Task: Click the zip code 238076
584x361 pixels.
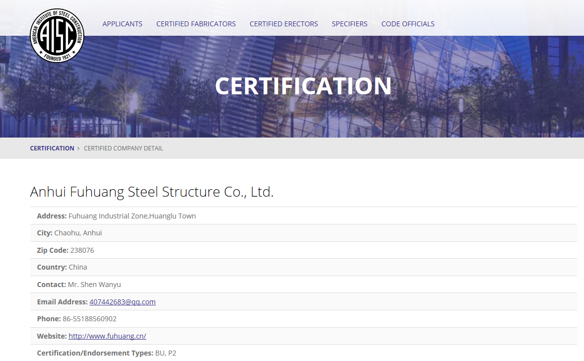Action: pyautogui.click(x=82, y=250)
